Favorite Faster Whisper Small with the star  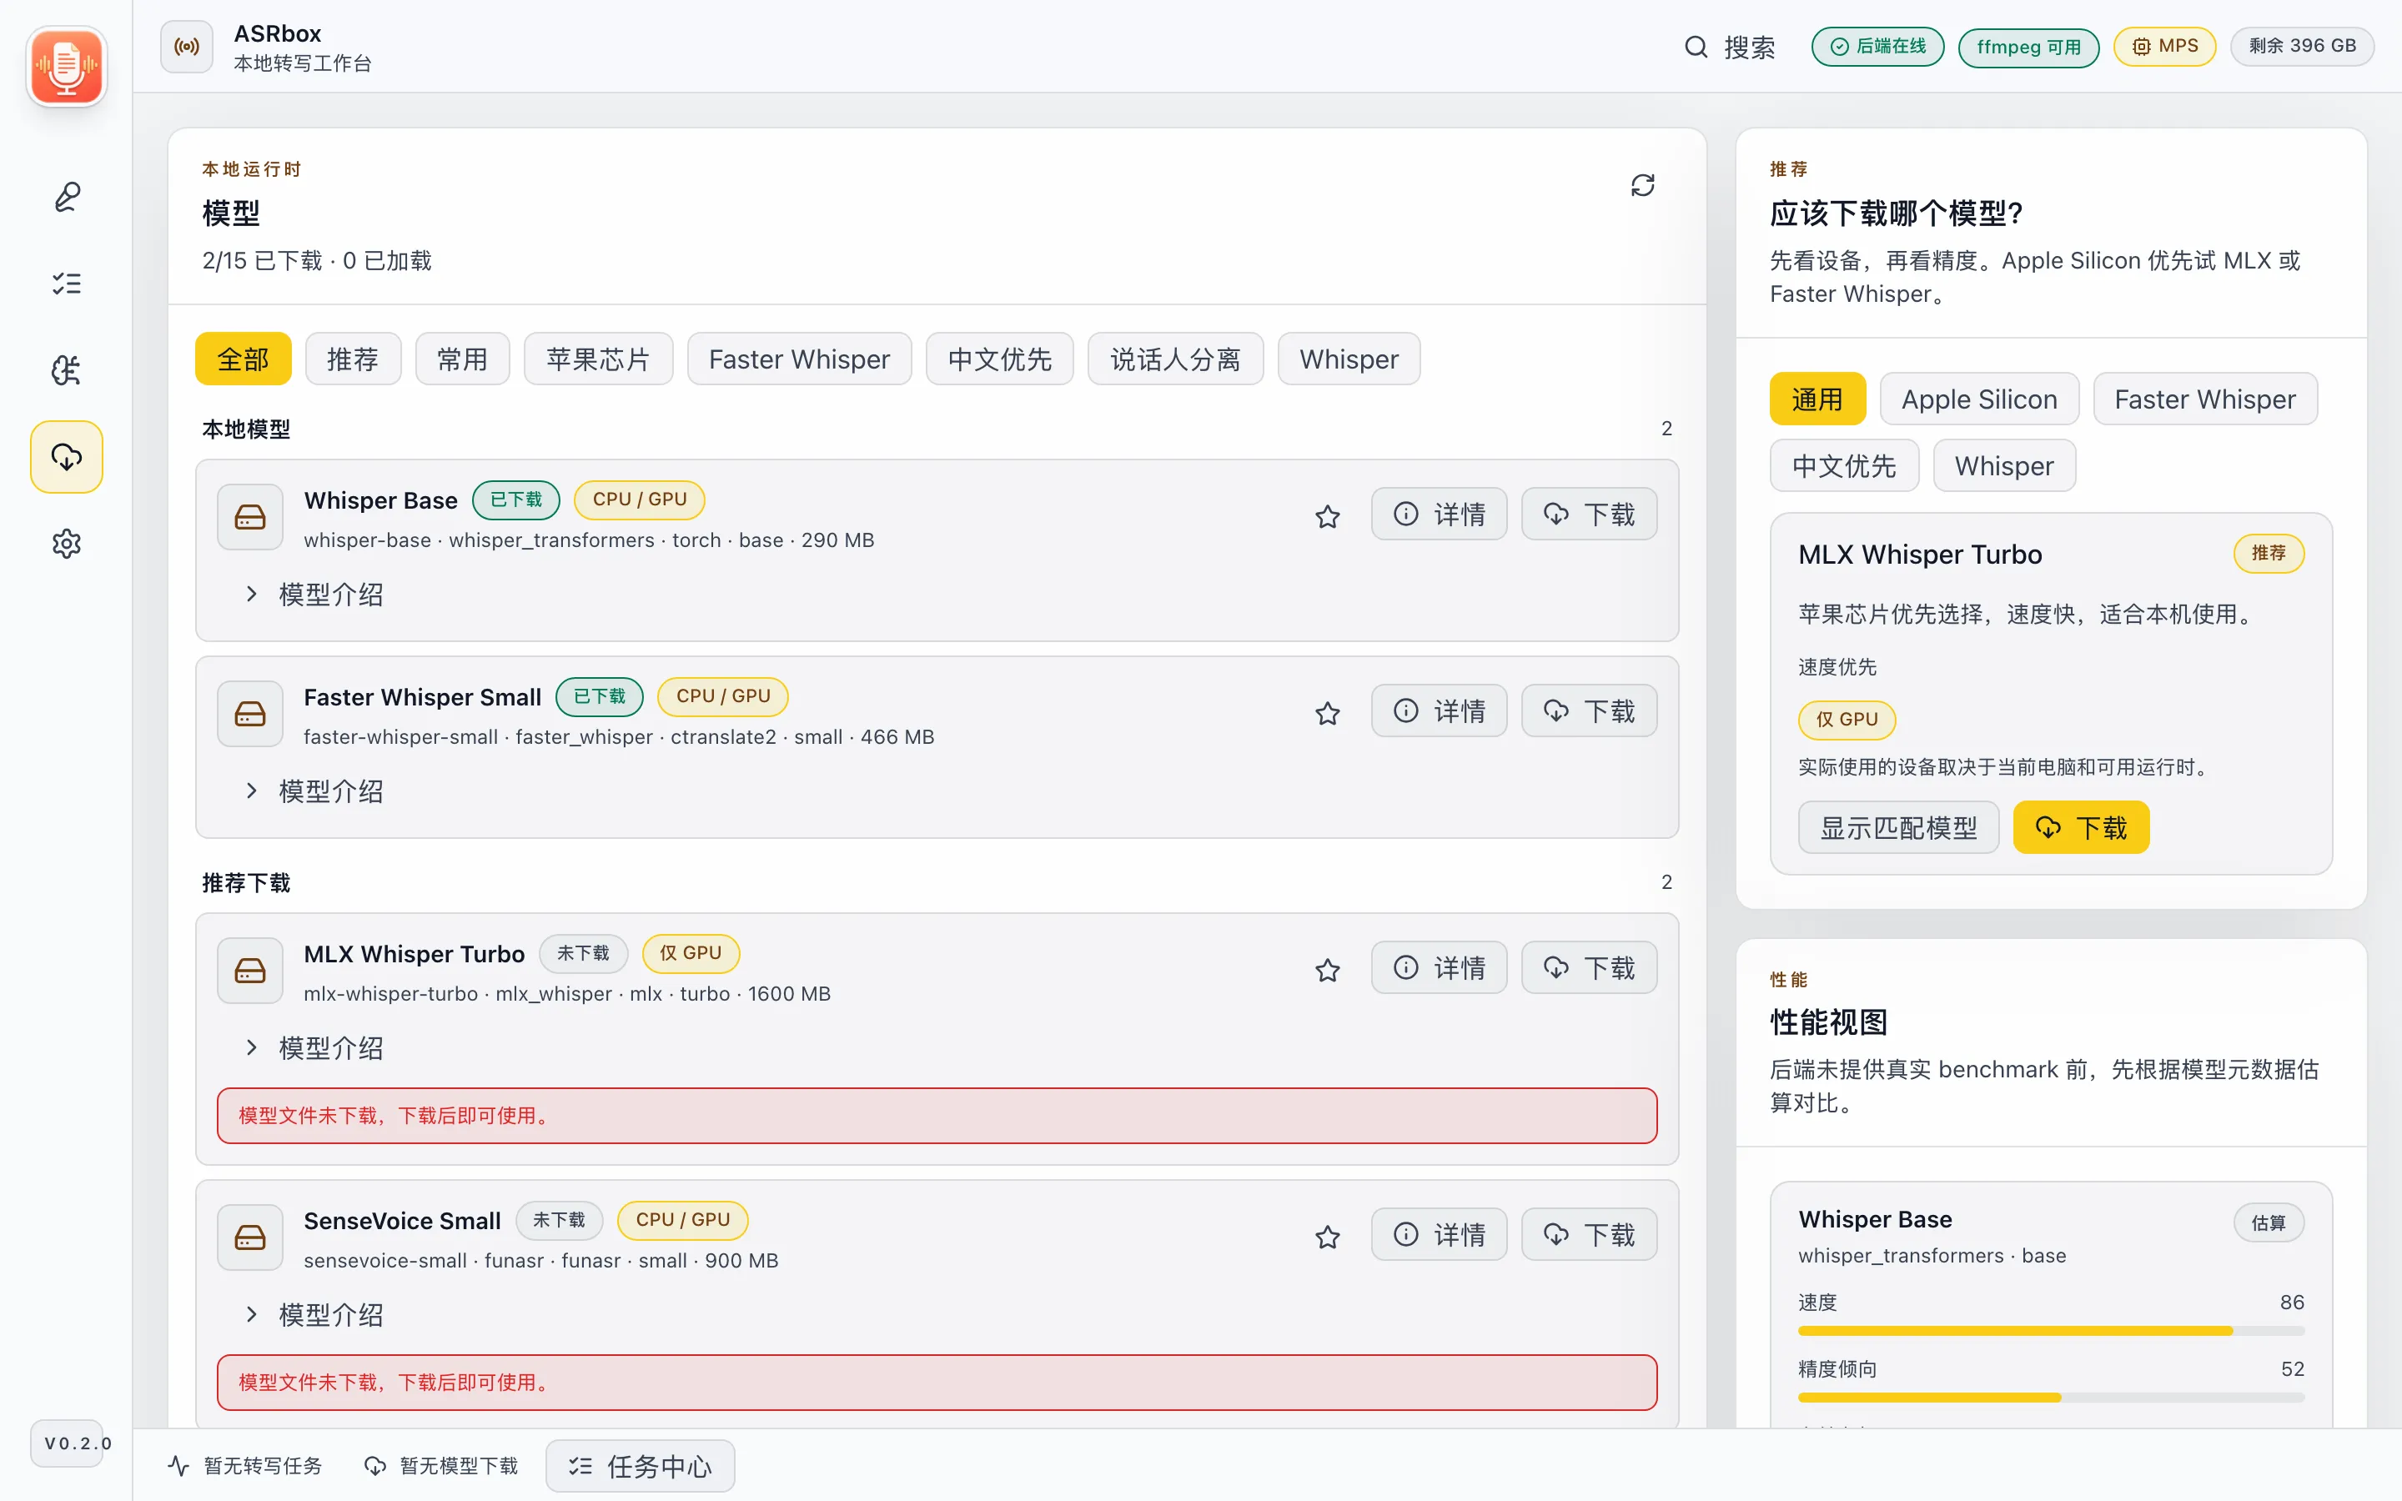[1327, 713]
